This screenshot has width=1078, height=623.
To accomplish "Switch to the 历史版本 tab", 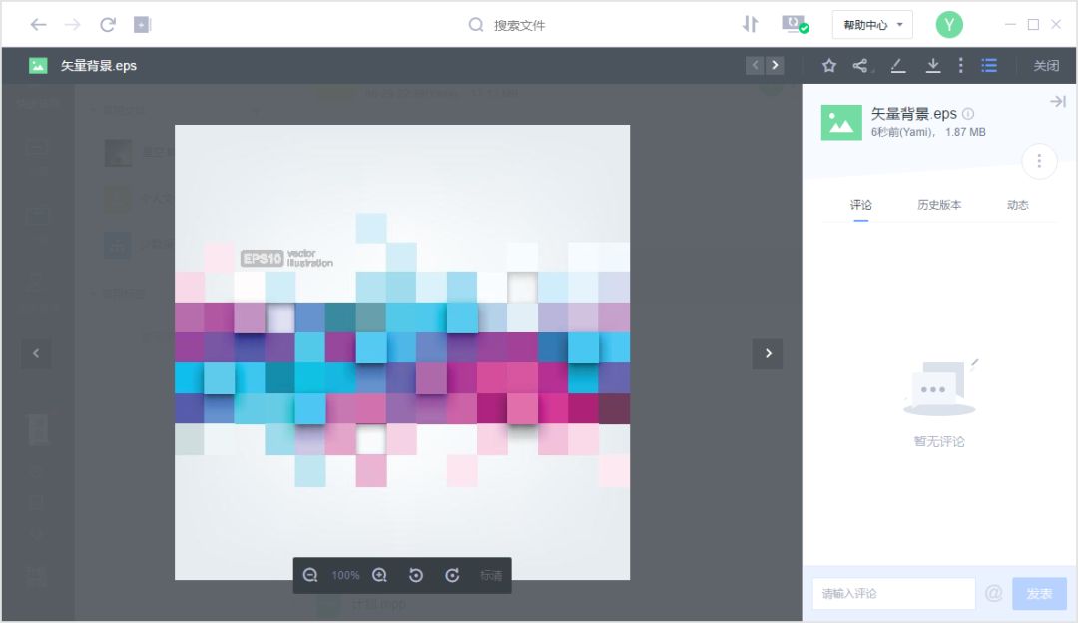I will click(x=939, y=205).
